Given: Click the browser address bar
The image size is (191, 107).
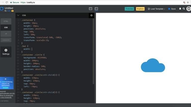Looking at the screenshot, I should coord(96,2).
